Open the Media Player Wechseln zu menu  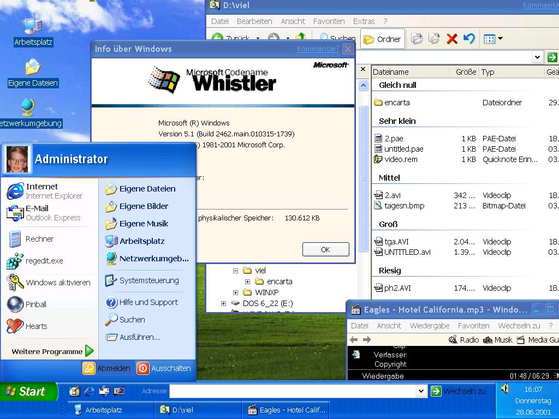pos(519,326)
